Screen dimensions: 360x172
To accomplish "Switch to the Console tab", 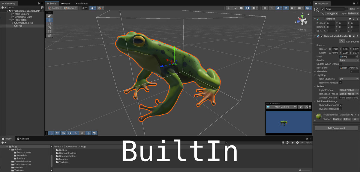I will [23, 138].
